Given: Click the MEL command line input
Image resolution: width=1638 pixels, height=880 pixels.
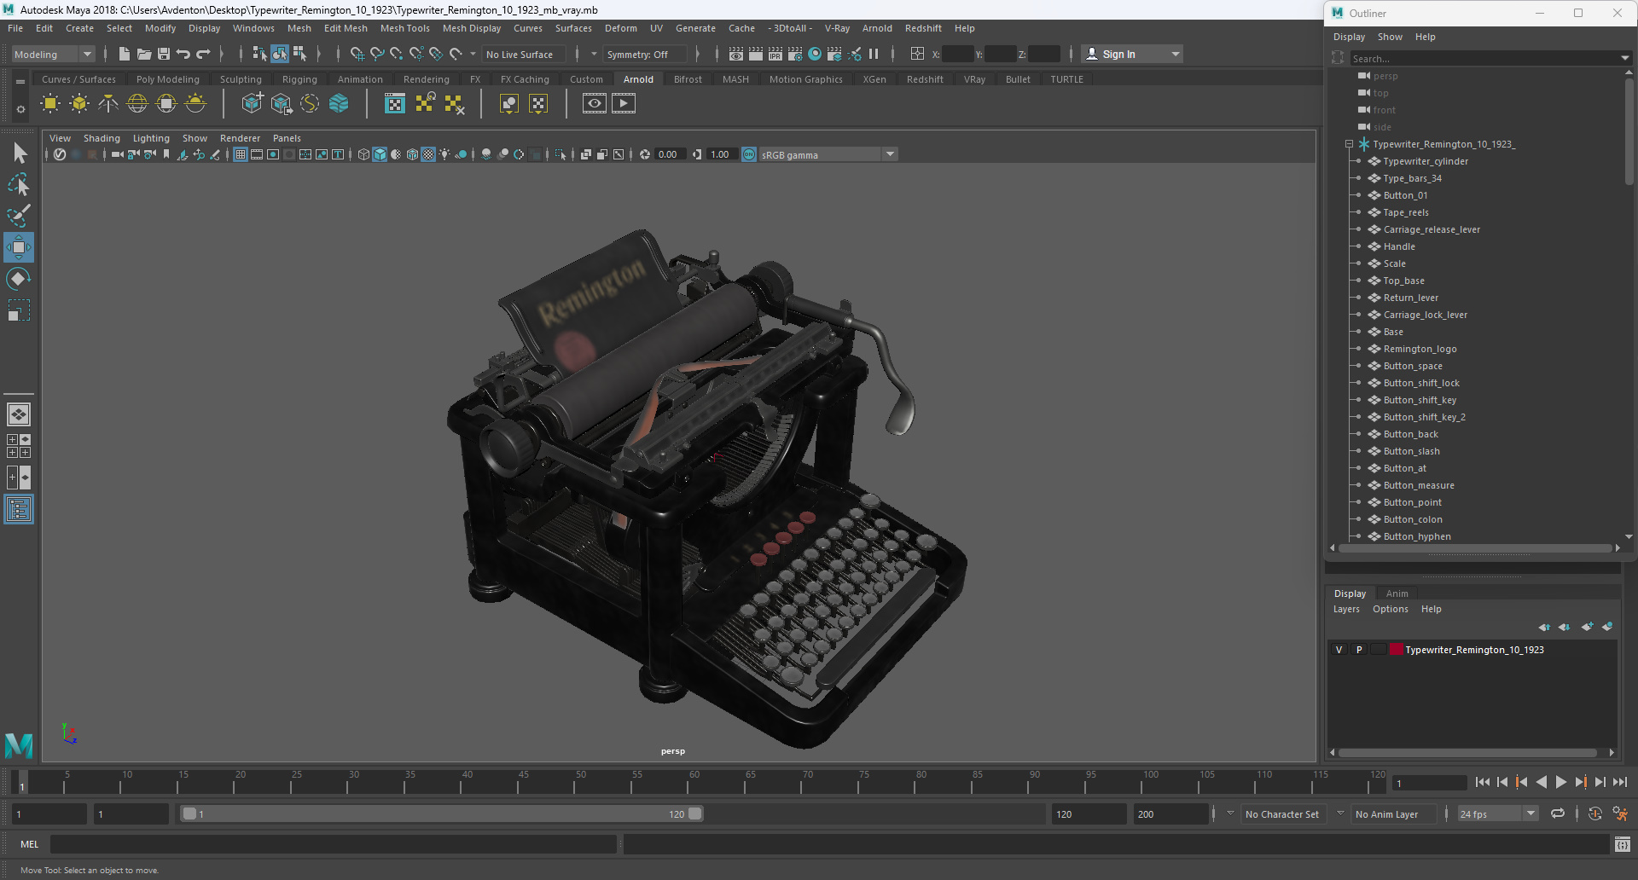Looking at the screenshot, I should tap(333, 844).
